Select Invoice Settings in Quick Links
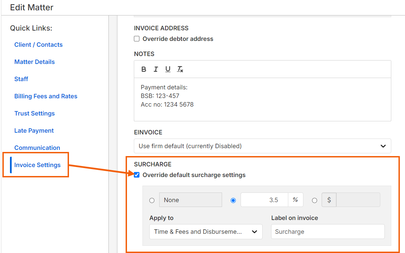The width and height of the screenshot is (405, 253). click(37, 165)
